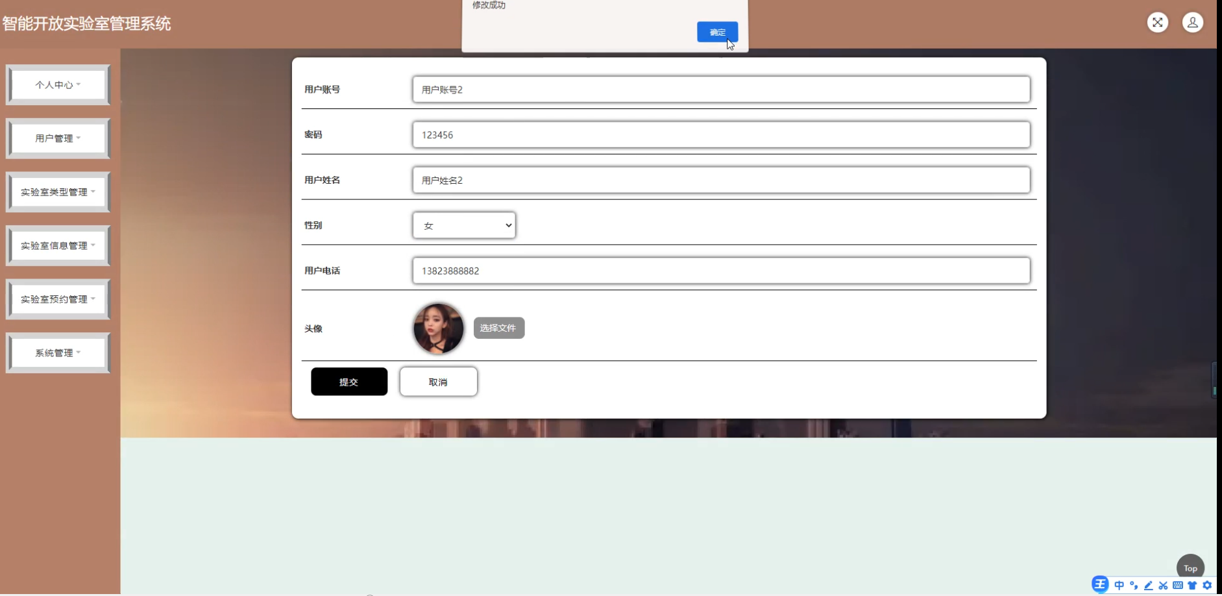1222x596 pixels.
Task: Focus the 用户电话 input field
Action: tap(721, 271)
